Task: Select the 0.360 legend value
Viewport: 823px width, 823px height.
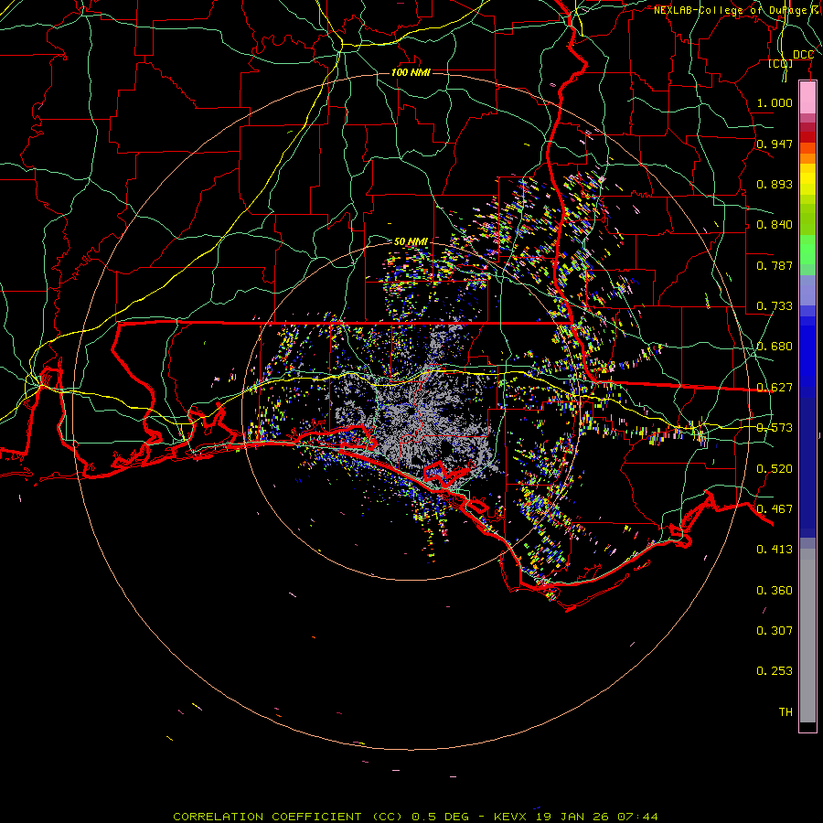Action: [775, 591]
